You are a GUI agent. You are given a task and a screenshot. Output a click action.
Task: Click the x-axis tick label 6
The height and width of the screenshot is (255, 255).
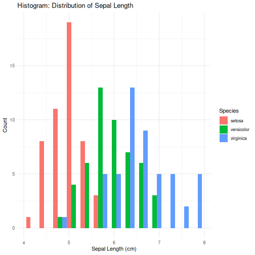pos(114,243)
